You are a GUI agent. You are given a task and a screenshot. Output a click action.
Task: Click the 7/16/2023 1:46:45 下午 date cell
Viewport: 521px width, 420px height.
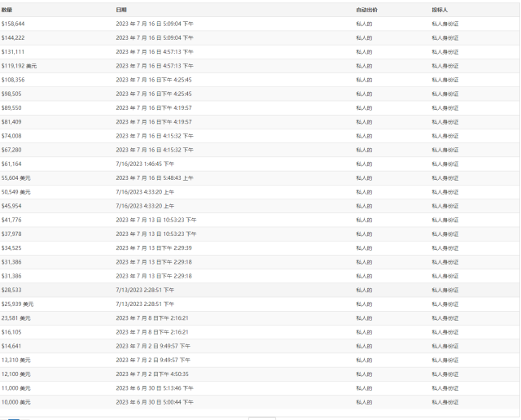pos(145,164)
